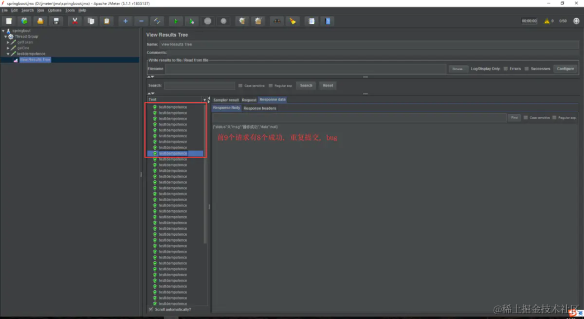
Task: Expand all tree nodes (plus icon)
Action: 125,21
